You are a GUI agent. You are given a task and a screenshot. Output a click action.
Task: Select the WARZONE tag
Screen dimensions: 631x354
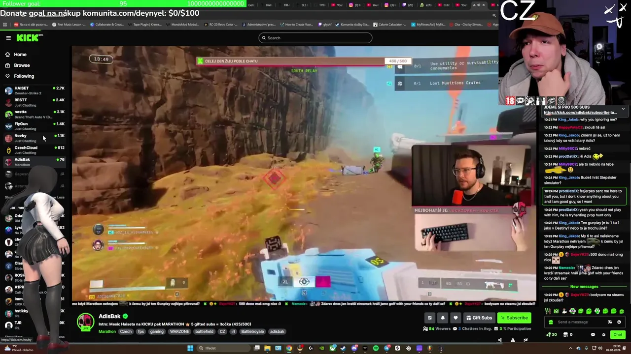179,331
